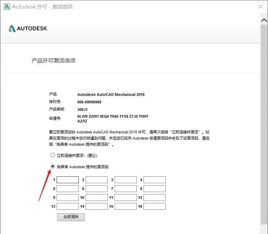This screenshot has width=268, height=234.
Task: Click the product key 206J1
Action: [83, 109]
